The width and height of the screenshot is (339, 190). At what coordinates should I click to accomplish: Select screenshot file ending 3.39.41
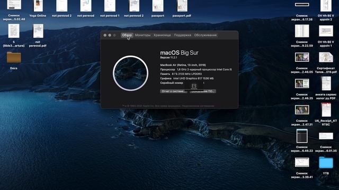(x=302, y=163)
